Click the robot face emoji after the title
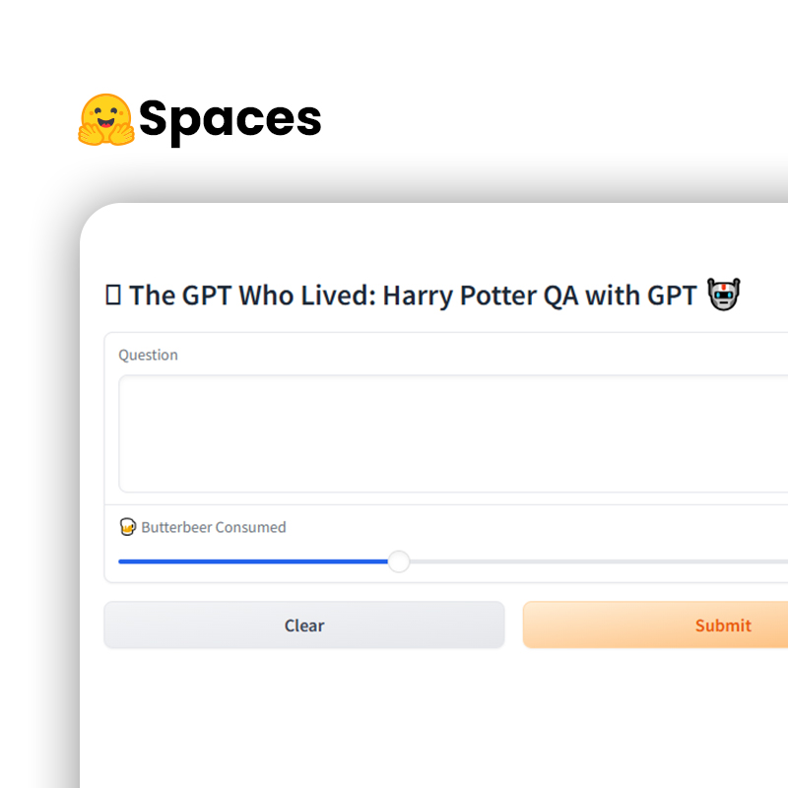Image resolution: width=788 pixels, height=788 pixels. point(724,294)
